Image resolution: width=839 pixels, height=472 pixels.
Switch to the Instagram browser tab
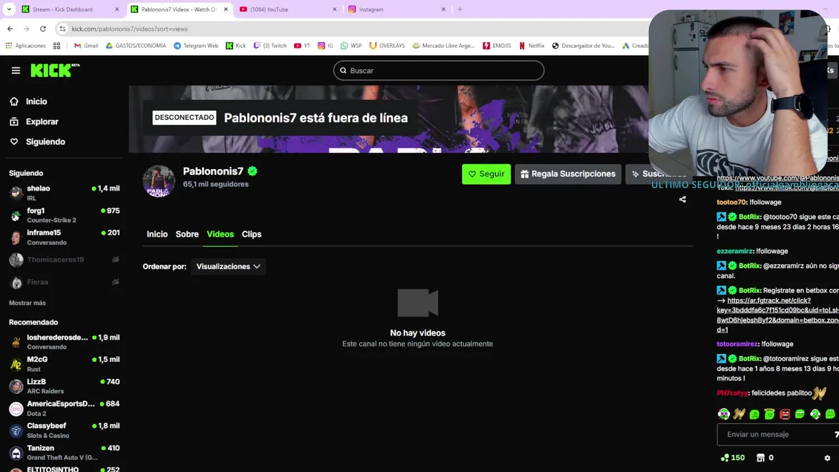tap(397, 9)
